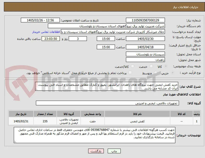Click the general description text area
The height and width of the screenshot is (158, 205).
point(107,87)
